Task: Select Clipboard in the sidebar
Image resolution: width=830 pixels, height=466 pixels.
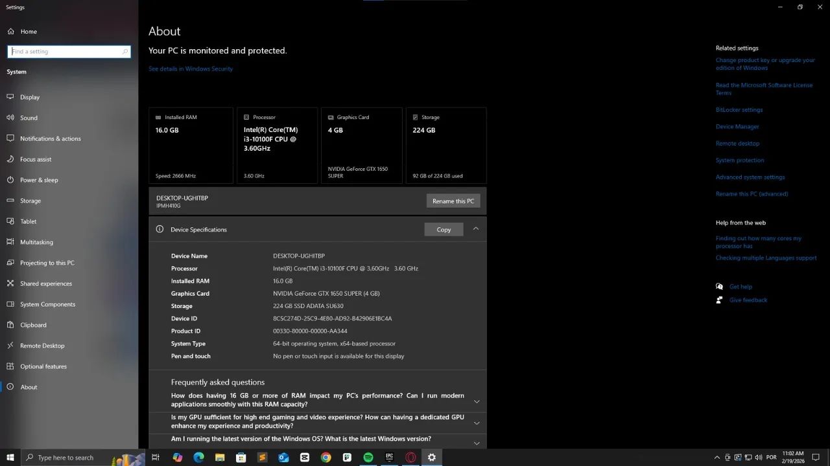Action: [x=32, y=324]
